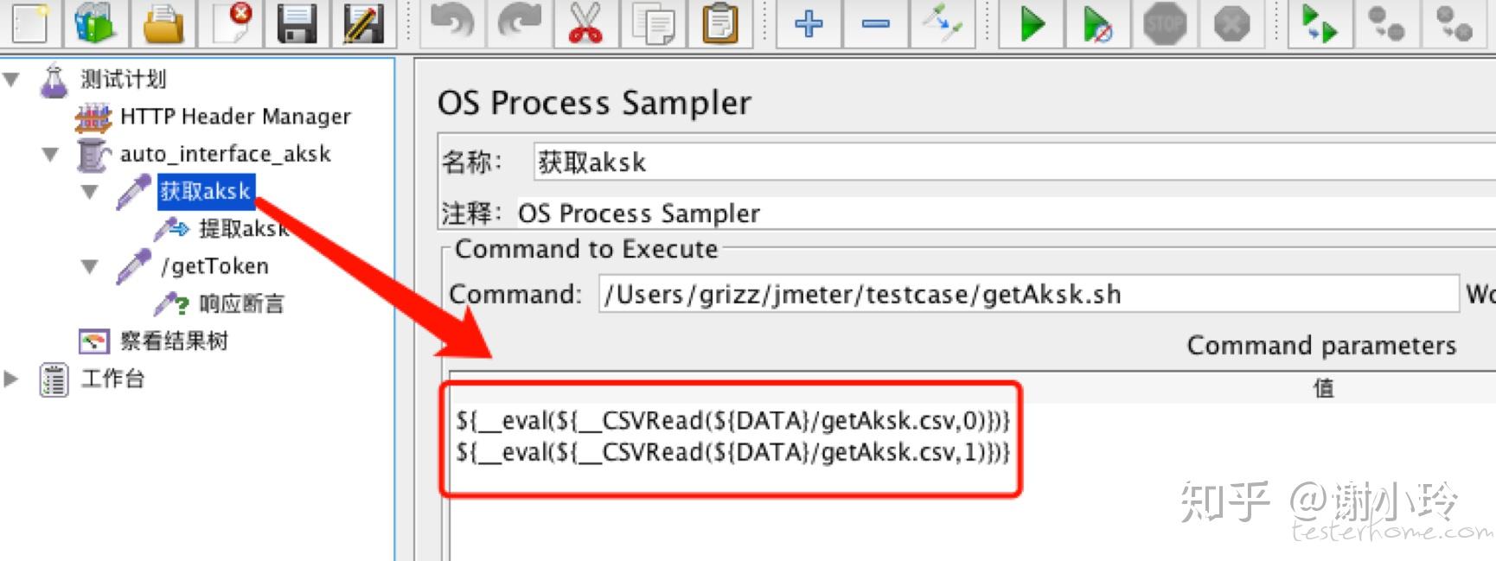
Task: Click the Command path input field
Action: point(1027,295)
